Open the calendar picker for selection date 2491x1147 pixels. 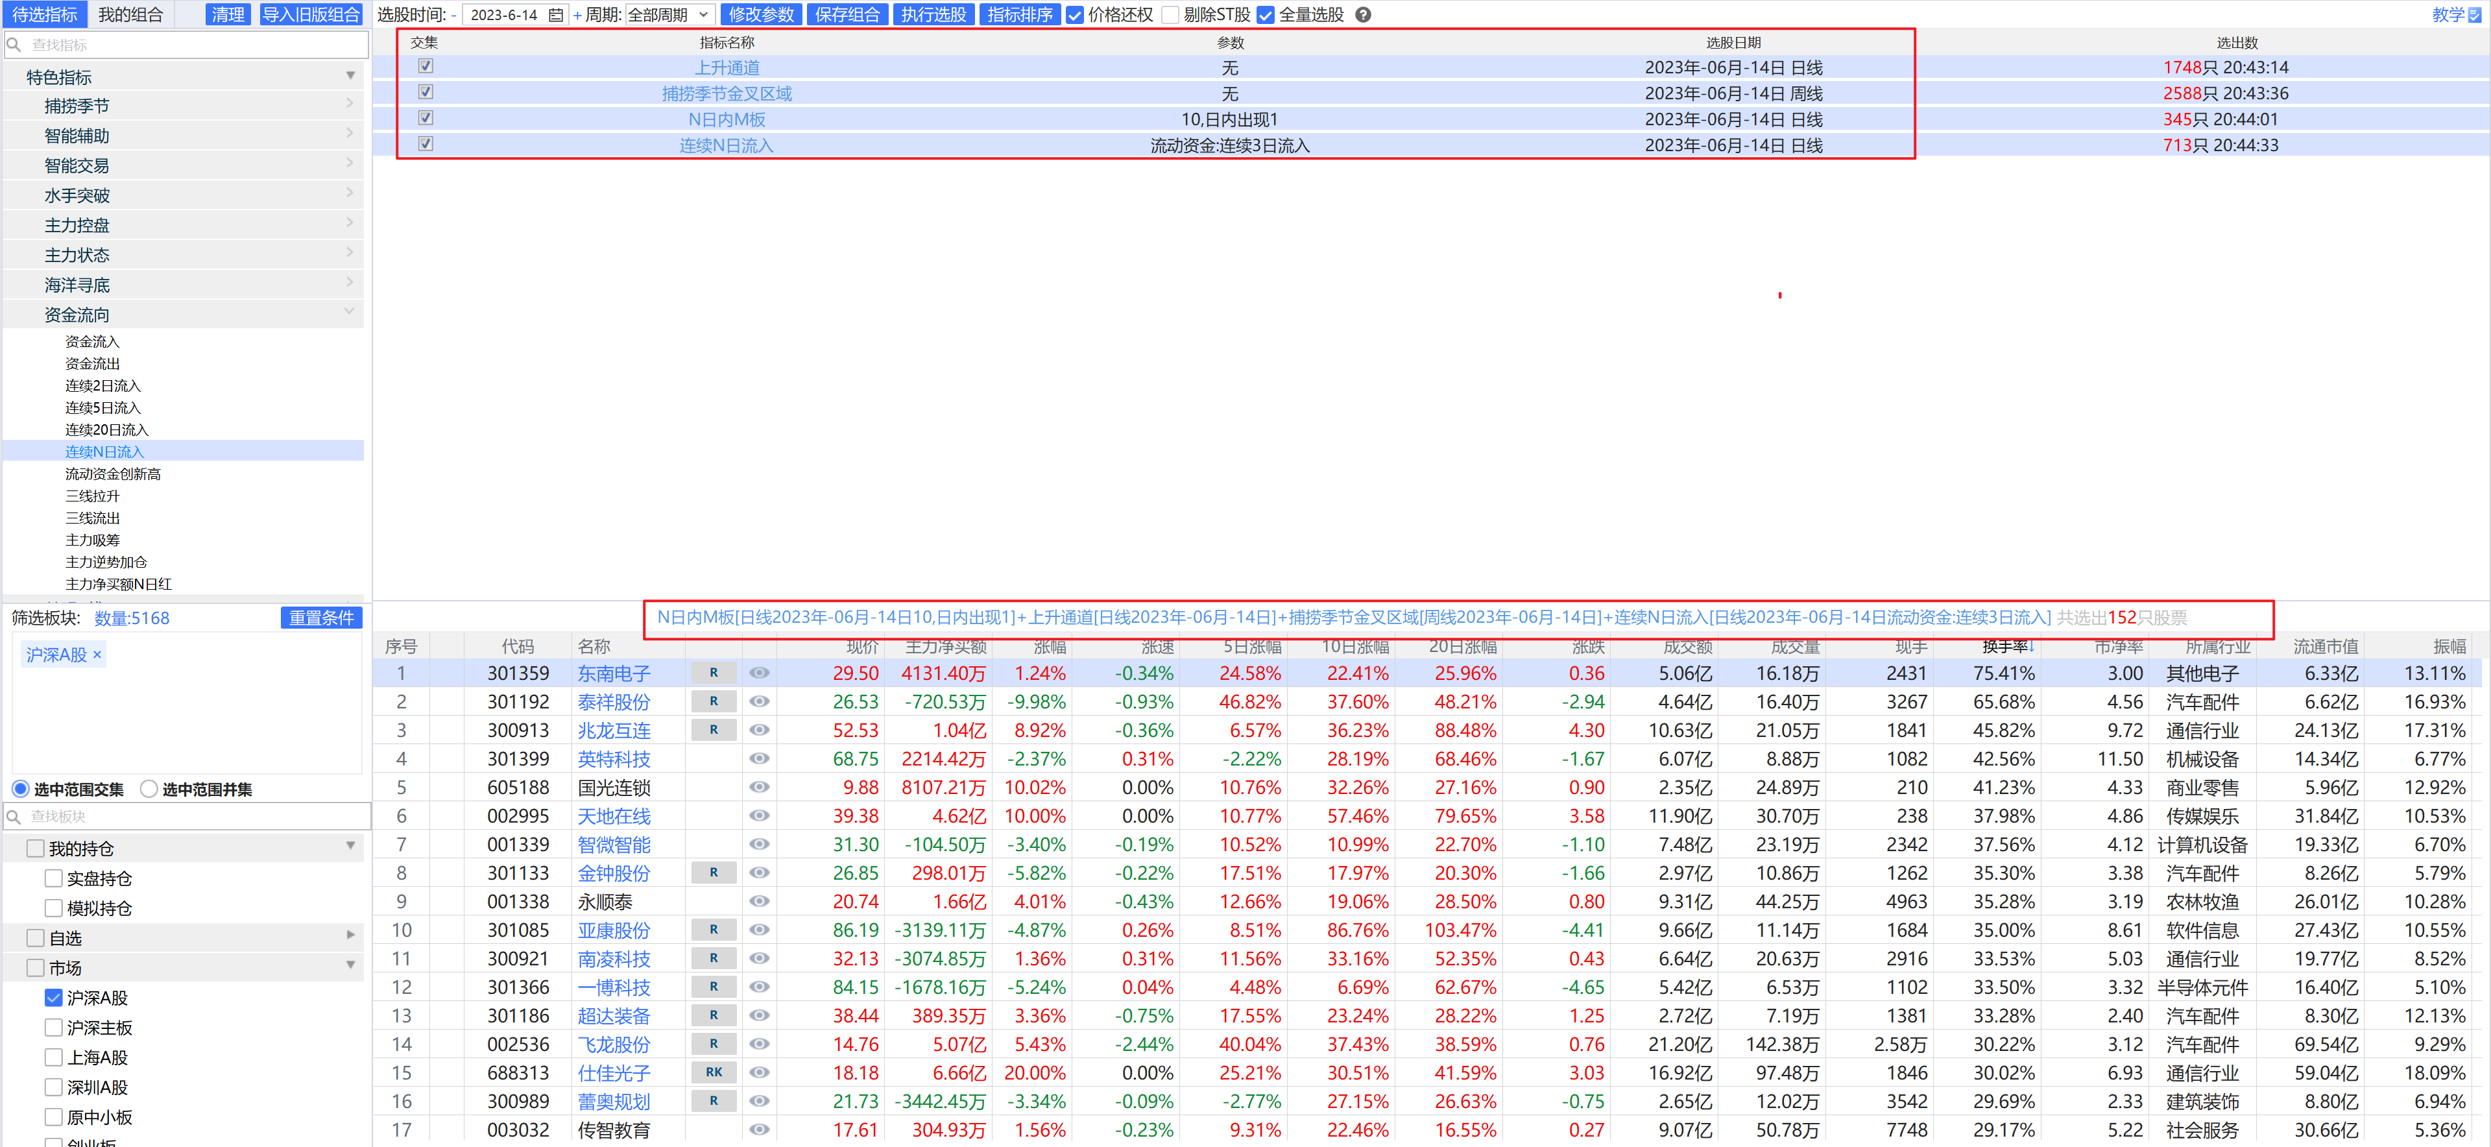pos(555,16)
